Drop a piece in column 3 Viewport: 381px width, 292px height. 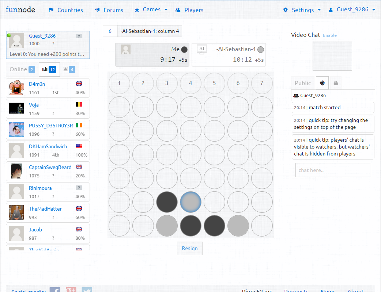coord(167,83)
